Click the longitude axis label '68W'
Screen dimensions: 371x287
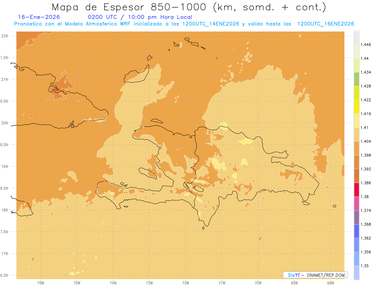click(x=330, y=283)
